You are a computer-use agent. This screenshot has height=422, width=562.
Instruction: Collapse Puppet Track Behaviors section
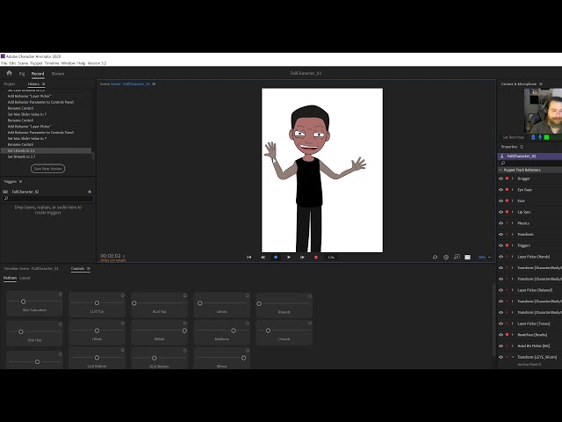click(x=501, y=170)
